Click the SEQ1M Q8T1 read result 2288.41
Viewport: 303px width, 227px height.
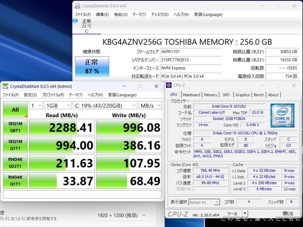point(62,127)
